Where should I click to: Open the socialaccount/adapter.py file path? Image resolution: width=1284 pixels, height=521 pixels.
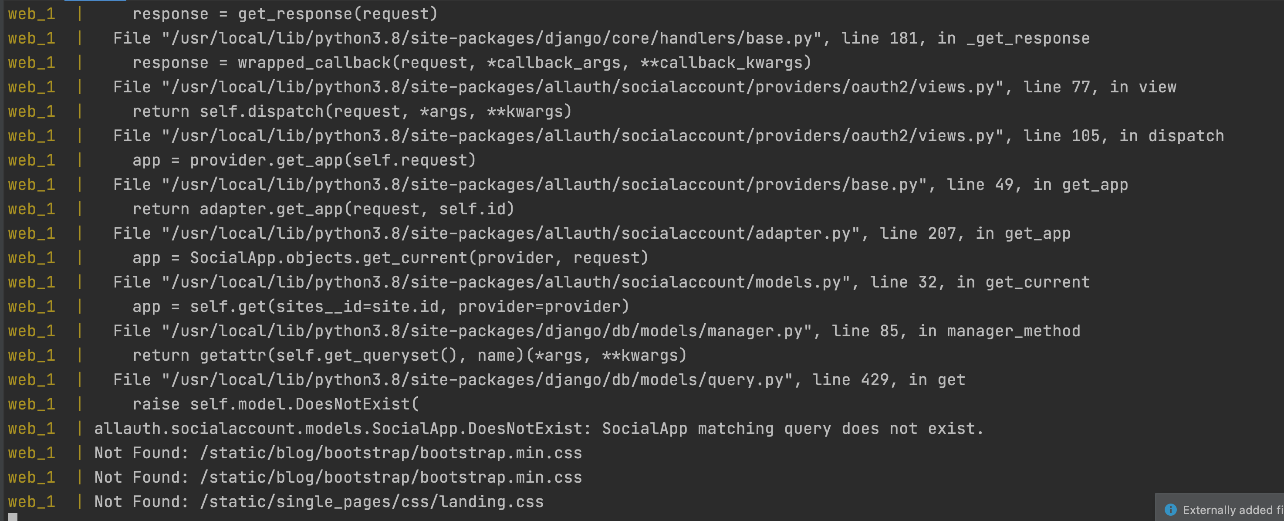coord(515,234)
